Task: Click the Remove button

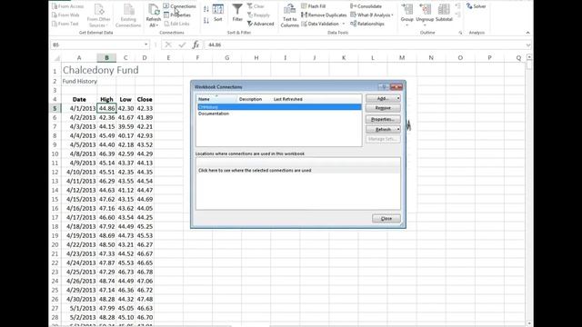Action: point(383,108)
